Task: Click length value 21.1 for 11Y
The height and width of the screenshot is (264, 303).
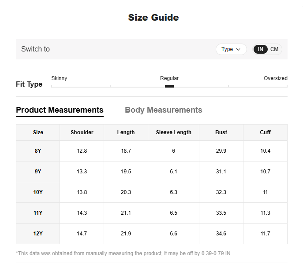Action: coord(126,213)
